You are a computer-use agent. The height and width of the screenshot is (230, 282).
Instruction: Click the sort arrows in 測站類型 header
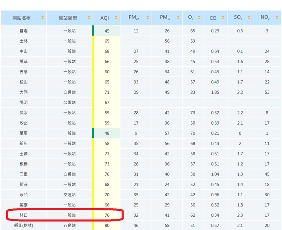pos(89,18)
